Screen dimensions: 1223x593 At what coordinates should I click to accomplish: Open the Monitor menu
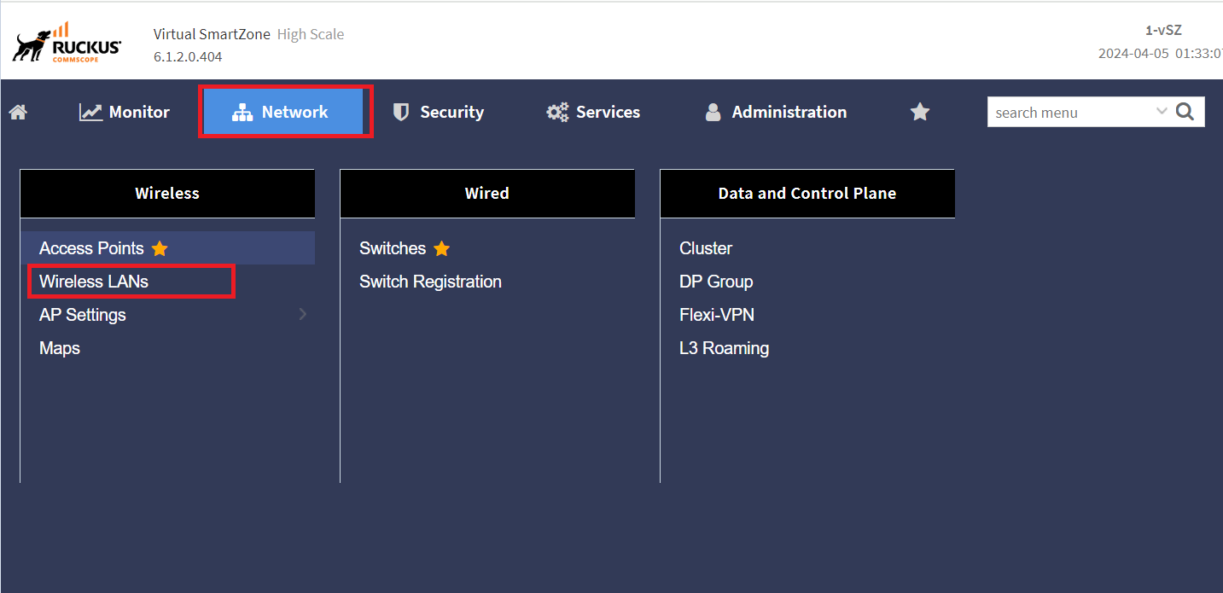(125, 112)
